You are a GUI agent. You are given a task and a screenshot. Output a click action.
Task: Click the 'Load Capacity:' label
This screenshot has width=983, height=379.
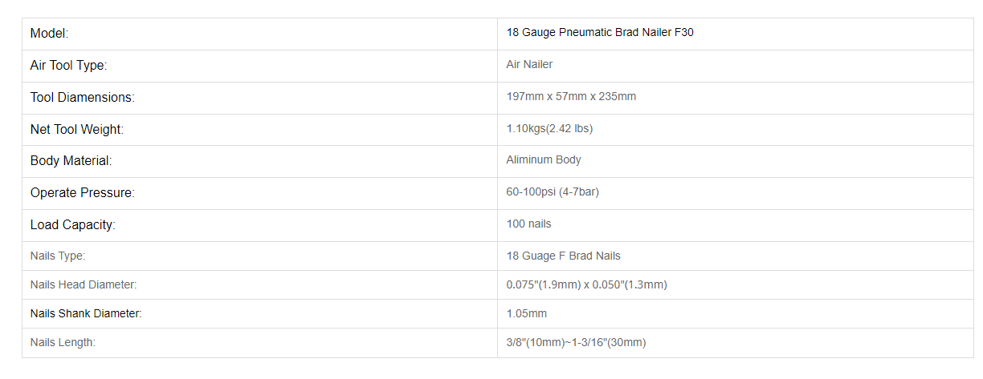pyautogui.click(x=72, y=225)
